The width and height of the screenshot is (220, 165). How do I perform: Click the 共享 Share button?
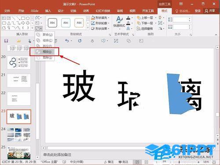210,11
